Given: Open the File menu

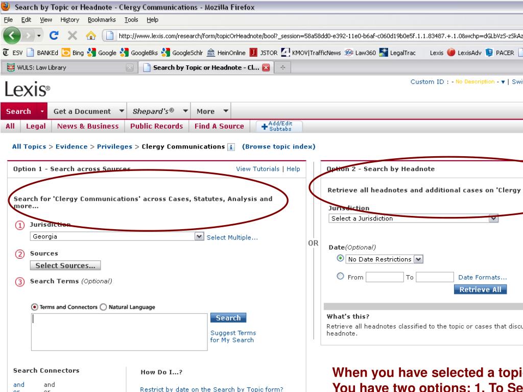Looking at the screenshot, I should point(8,20).
